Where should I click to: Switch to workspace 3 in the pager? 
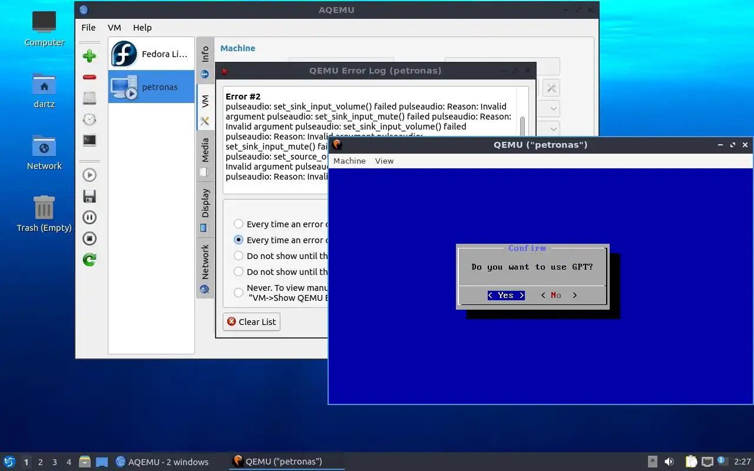tap(55, 462)
